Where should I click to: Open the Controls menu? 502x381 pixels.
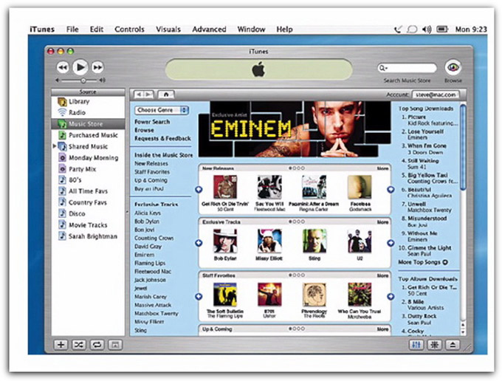point(129,30)
